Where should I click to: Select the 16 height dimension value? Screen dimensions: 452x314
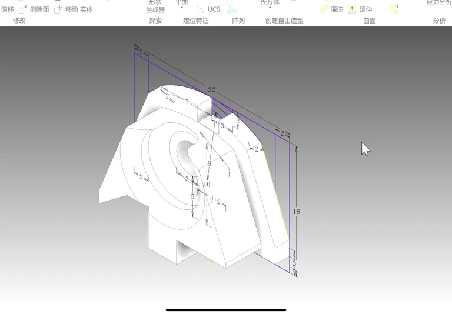(x=296, y=212)
